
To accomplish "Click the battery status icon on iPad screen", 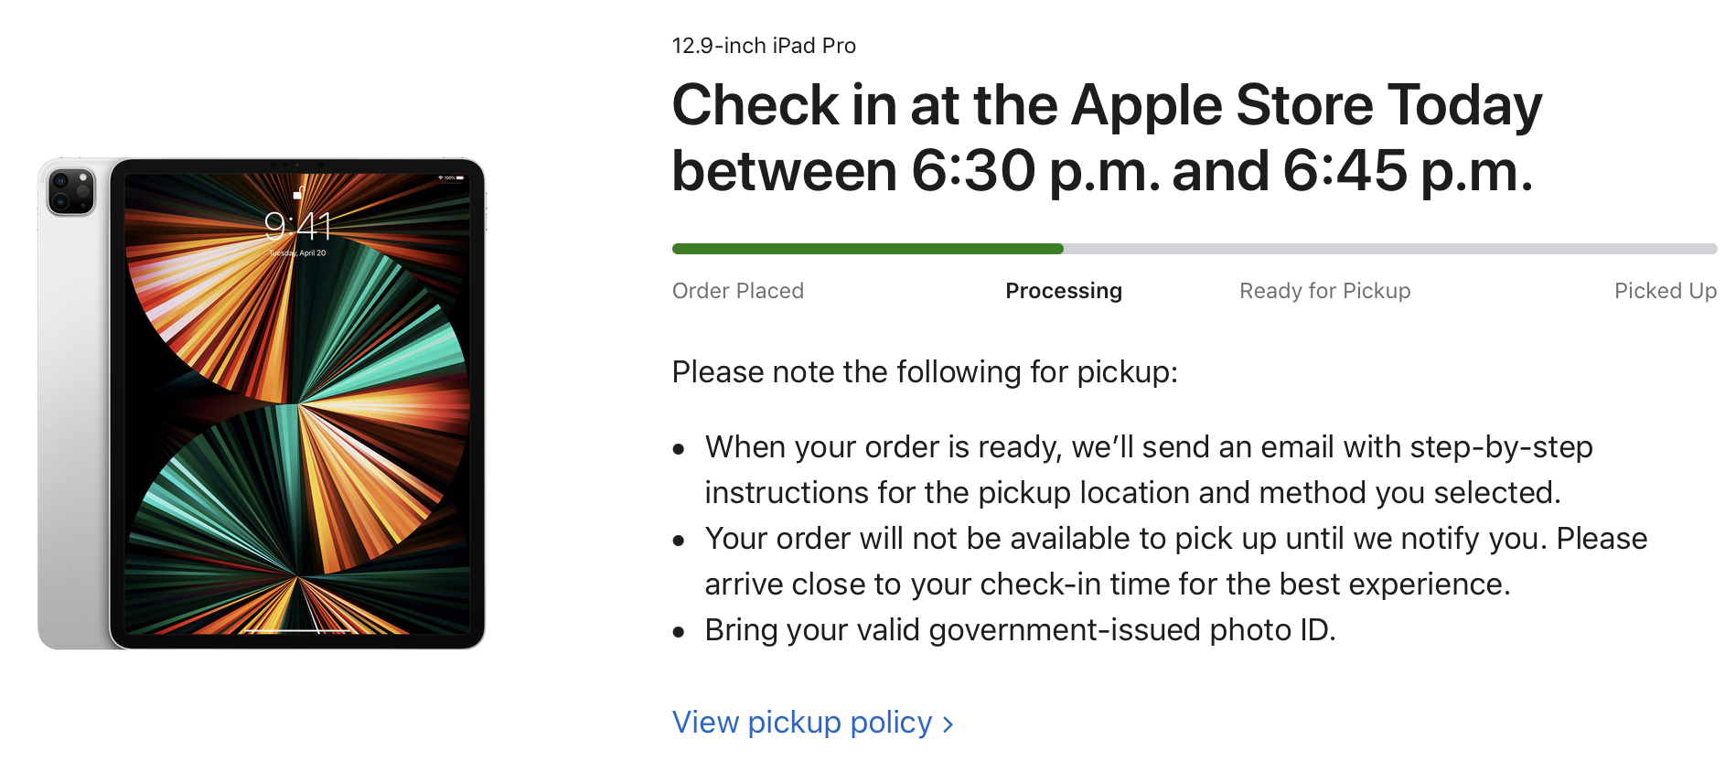I will [x=459, y=177].
